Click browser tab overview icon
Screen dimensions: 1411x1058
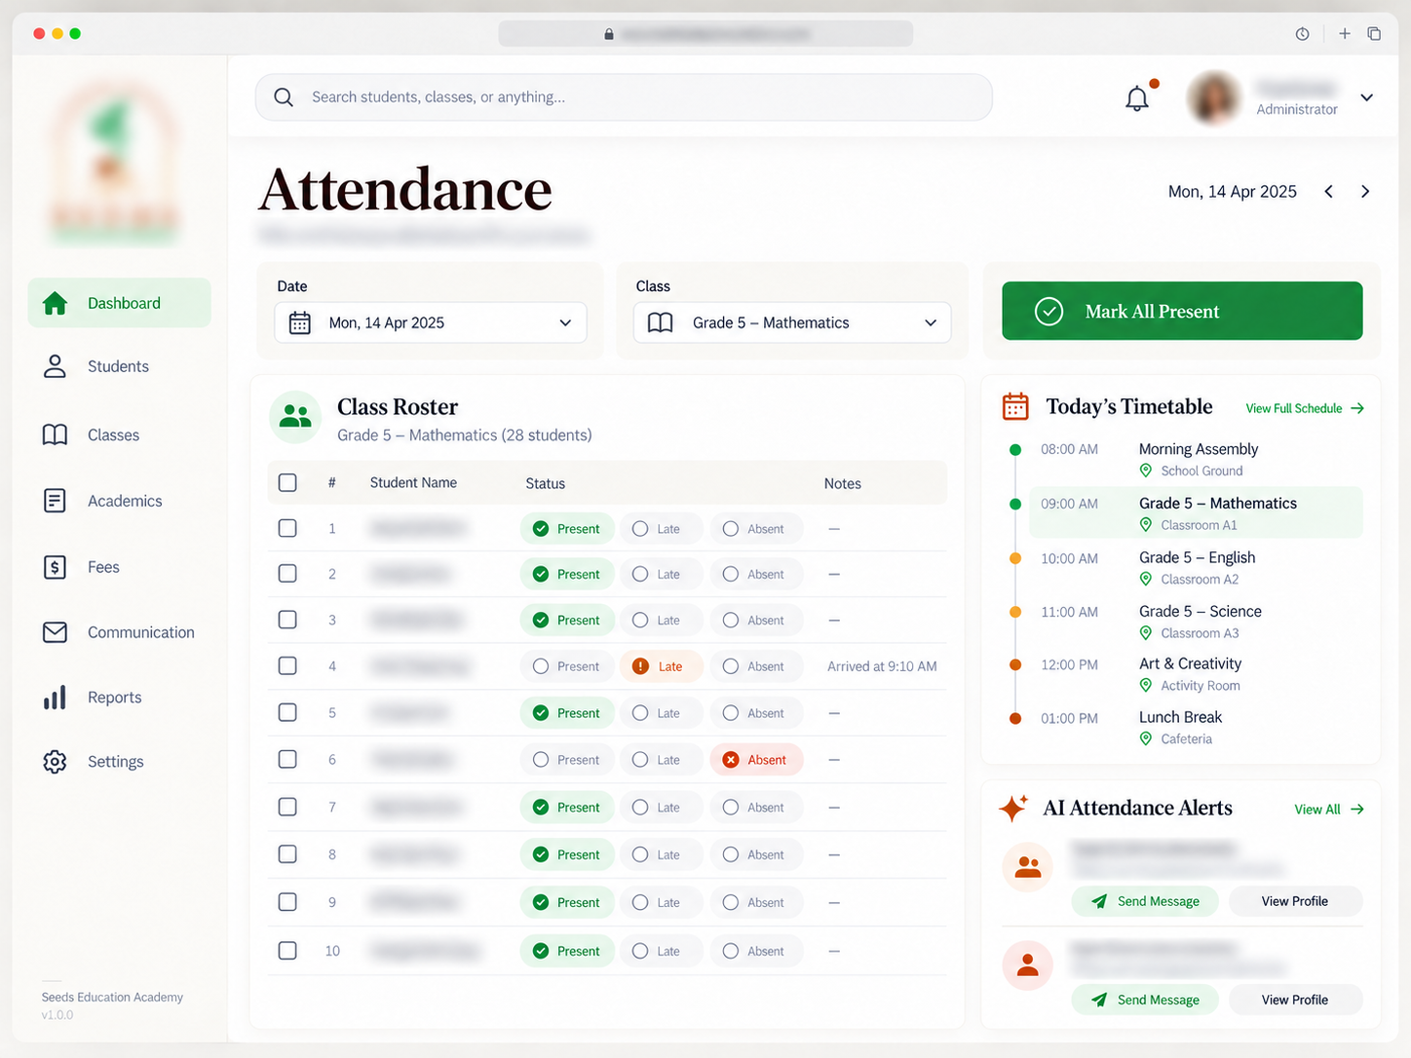coord(1374,33)
